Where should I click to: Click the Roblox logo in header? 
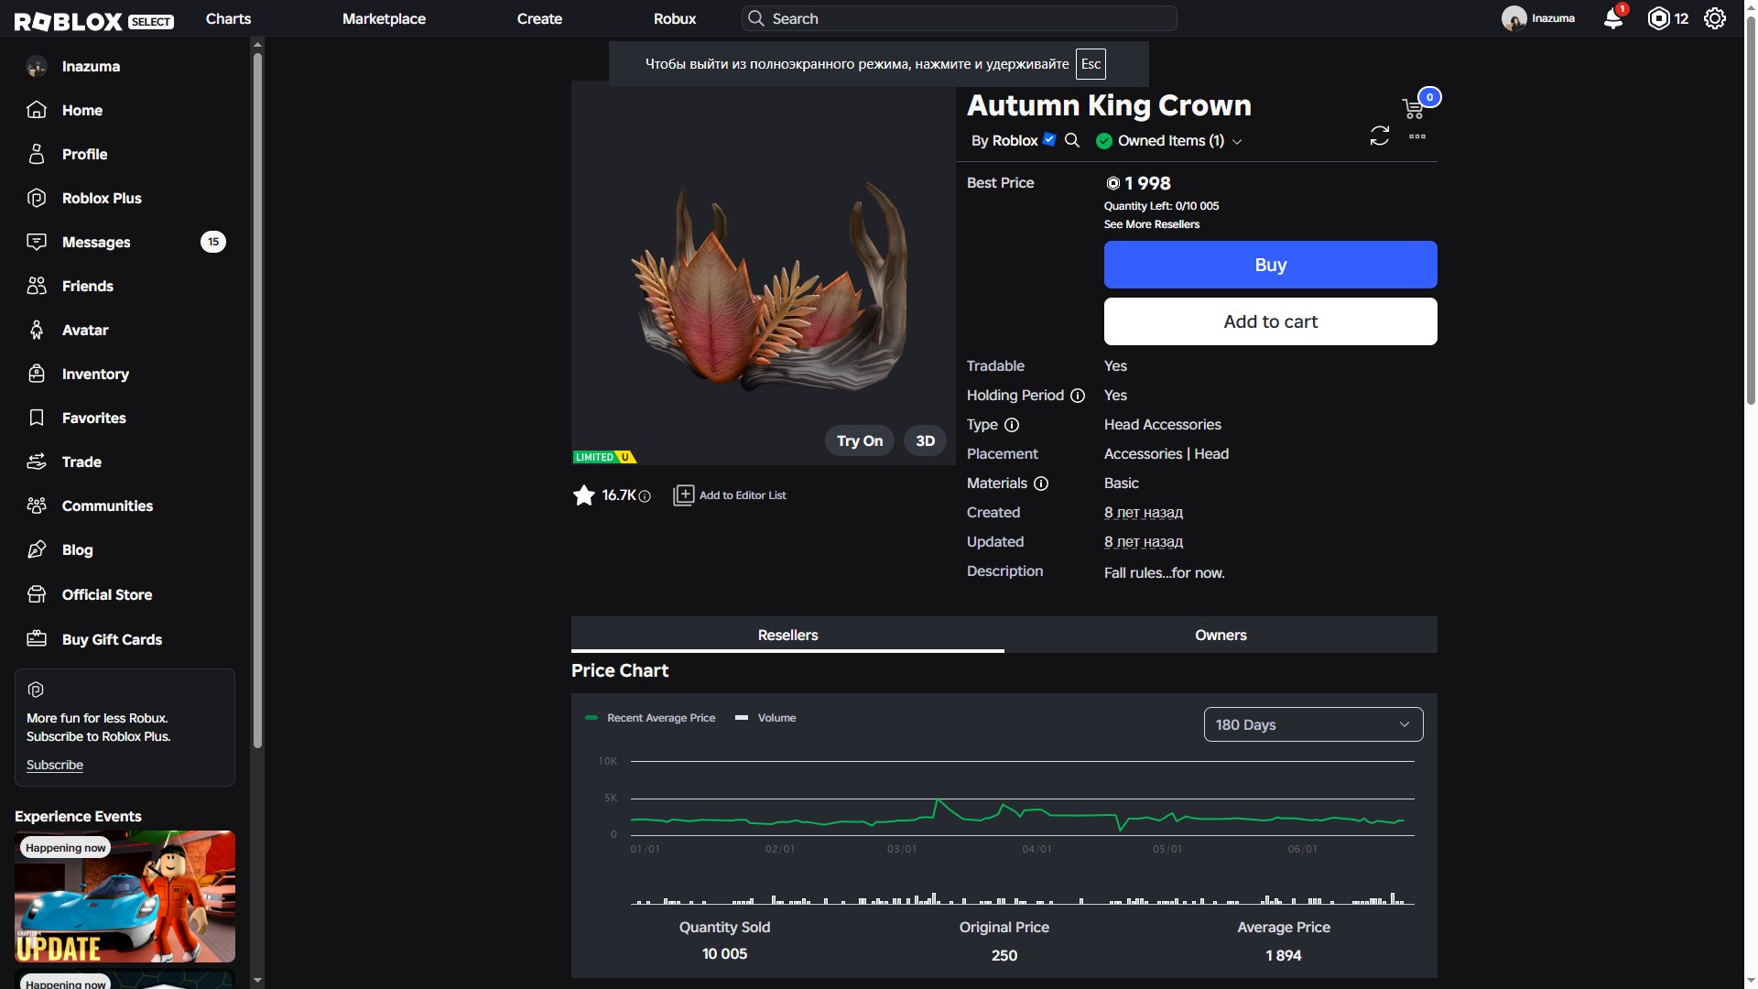point(68,20)
